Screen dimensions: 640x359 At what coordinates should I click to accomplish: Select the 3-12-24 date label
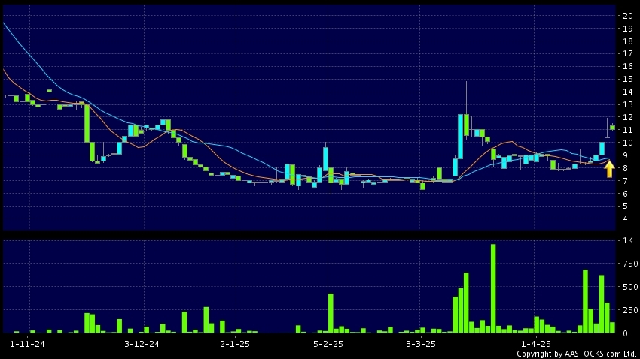tap(142, 344)
